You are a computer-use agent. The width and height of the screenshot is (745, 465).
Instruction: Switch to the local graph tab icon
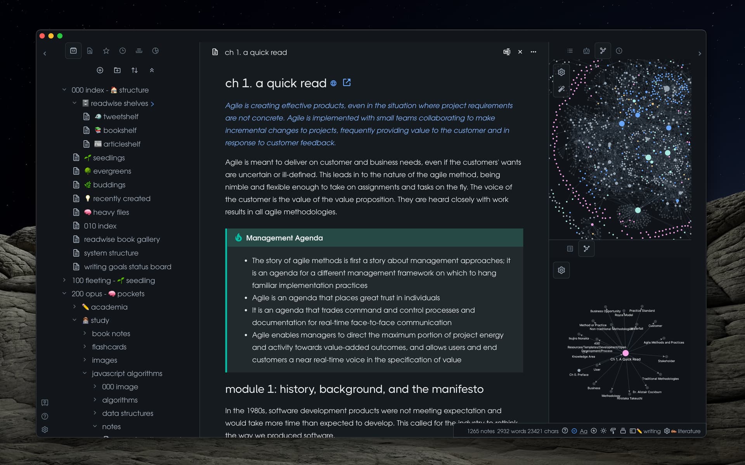coord(586,249)
